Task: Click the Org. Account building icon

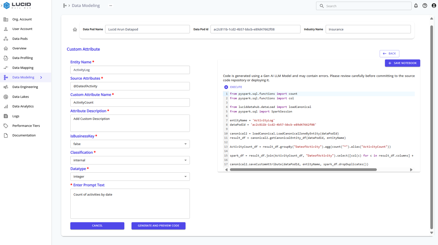Action: coord(6,19)
